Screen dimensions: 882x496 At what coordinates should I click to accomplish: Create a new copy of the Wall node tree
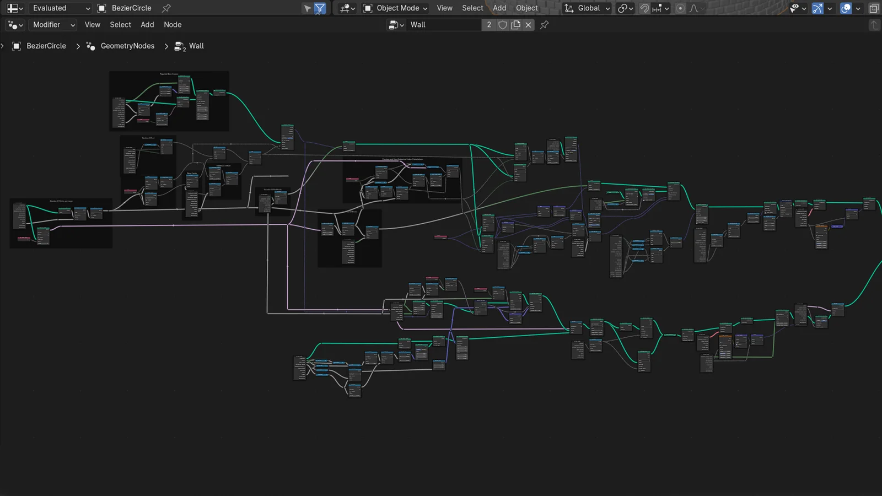(515, 25)
